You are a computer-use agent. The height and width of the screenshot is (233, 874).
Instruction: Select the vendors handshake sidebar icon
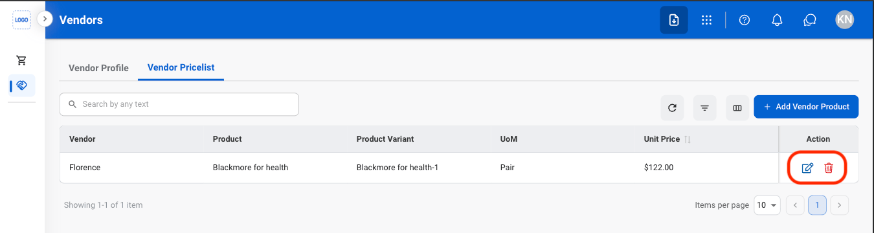click(x=22, y=85)
